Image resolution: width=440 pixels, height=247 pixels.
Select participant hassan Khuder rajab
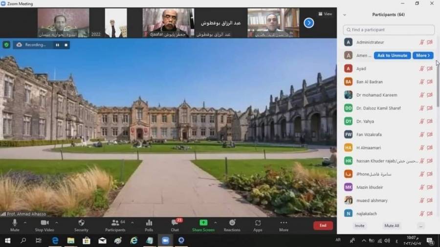pyautogui.click(x=389, y=161)
